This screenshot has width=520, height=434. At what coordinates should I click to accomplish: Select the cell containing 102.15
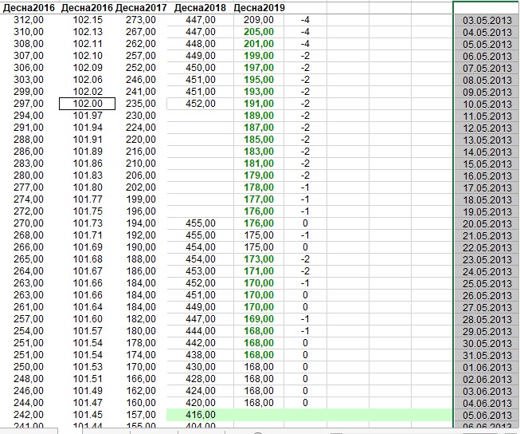click(x=88, y=20)
